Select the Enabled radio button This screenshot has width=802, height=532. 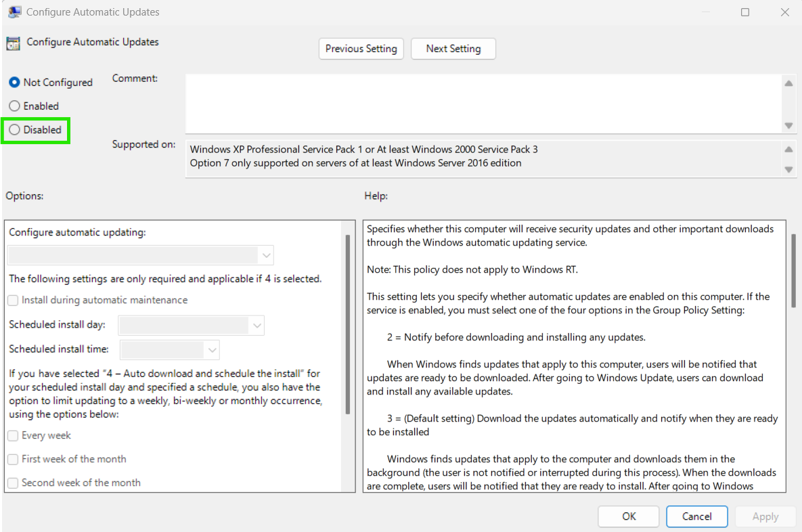pos(14,106)
